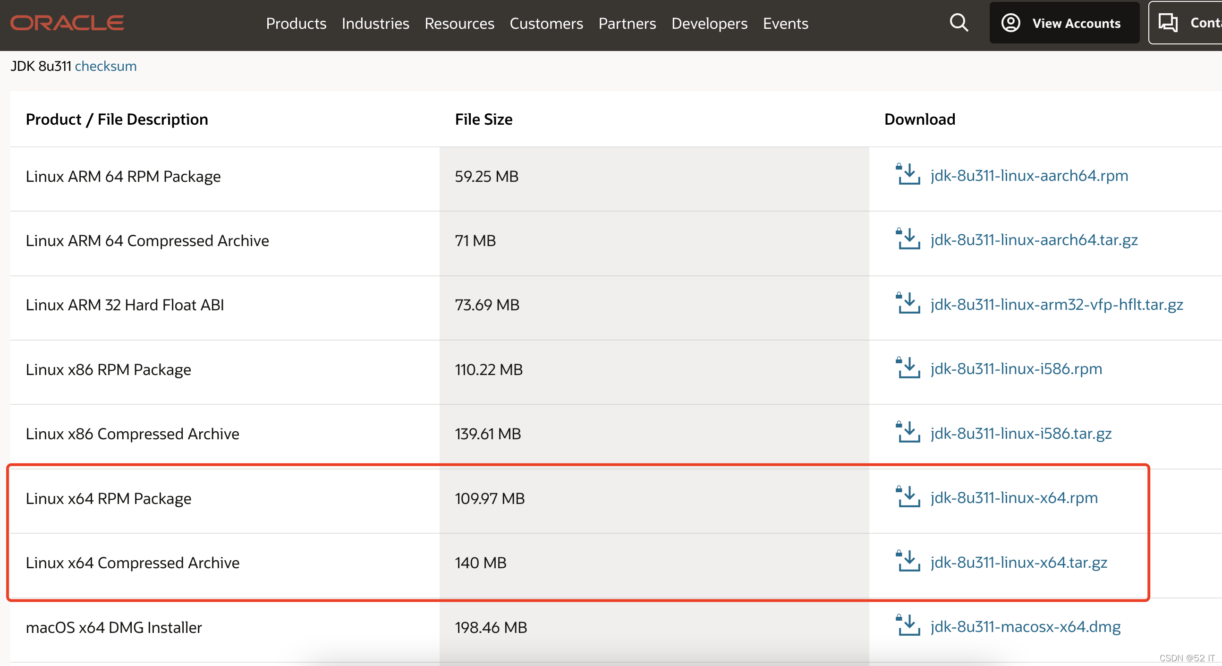Open the Partners menu

pyautogui.click(x=627, y=23)
